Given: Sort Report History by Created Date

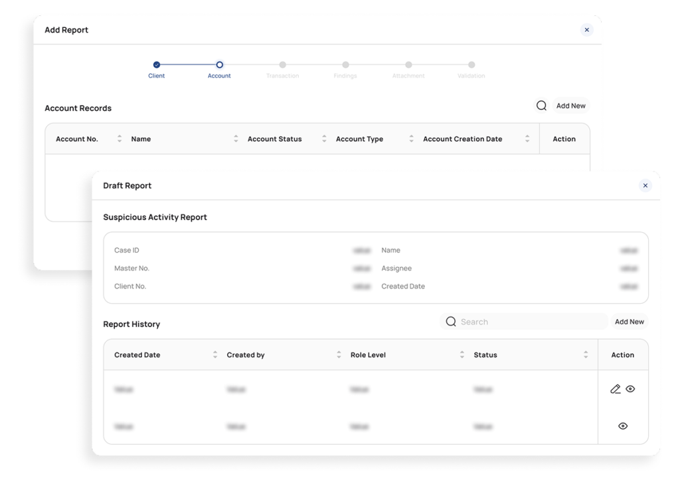Looking at the screenshot, I should 214,354.
